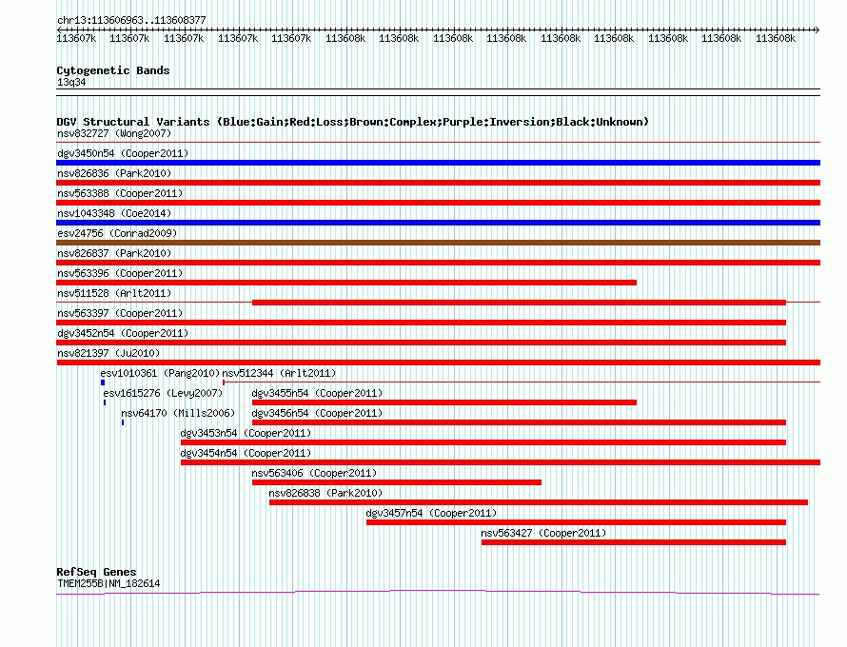Click the nsv563396 (Cooper2011) label
Screen dimensions: 847x647
coord(120,273)
